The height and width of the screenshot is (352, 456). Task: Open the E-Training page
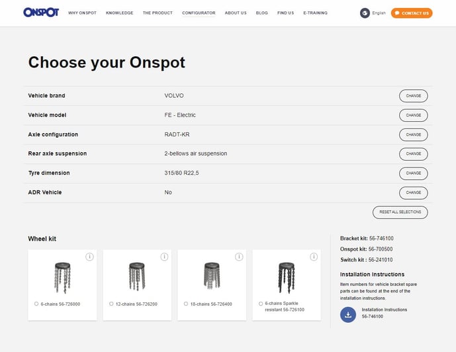[315, 13]
